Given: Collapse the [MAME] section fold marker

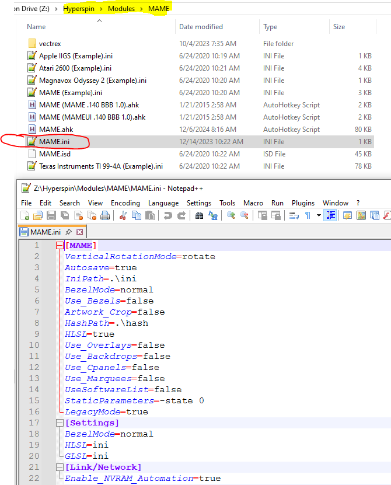Looking at the screenshot, I should 59,246.
